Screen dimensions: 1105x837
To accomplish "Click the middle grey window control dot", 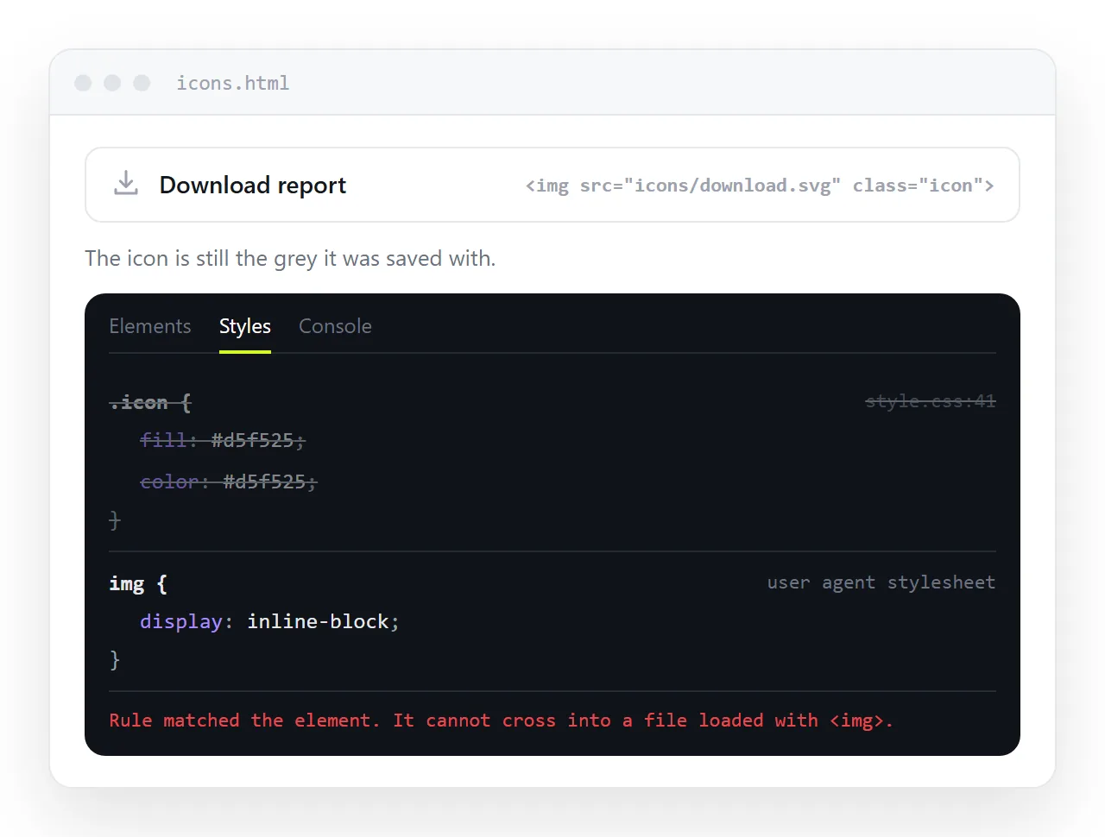I will [112, 83].
